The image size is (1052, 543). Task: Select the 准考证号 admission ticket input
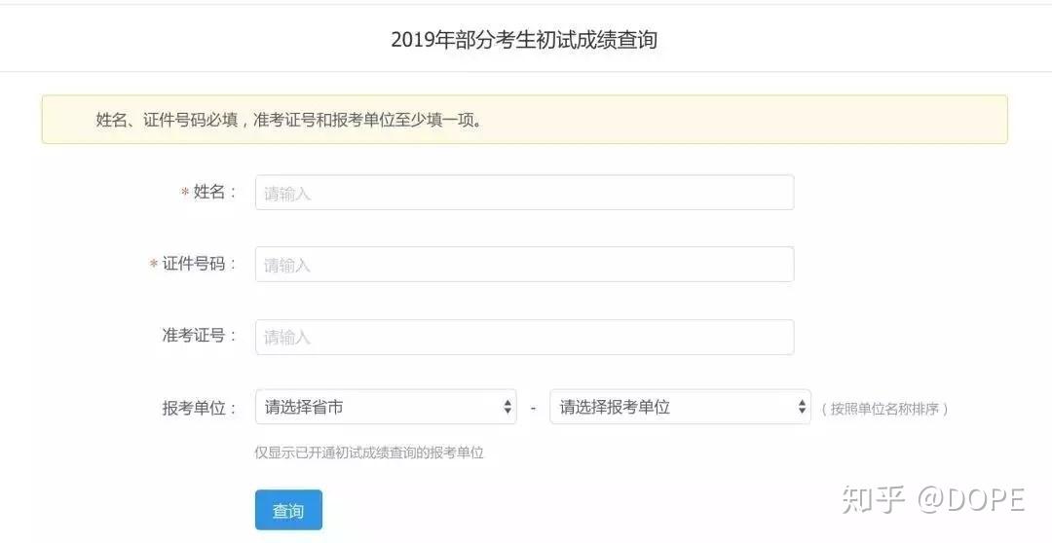(x=525, y=338)
